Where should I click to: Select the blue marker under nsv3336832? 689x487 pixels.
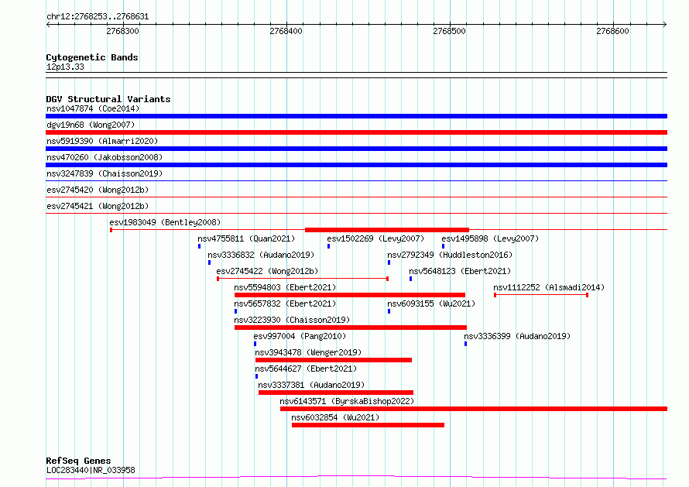coord(209,262)
